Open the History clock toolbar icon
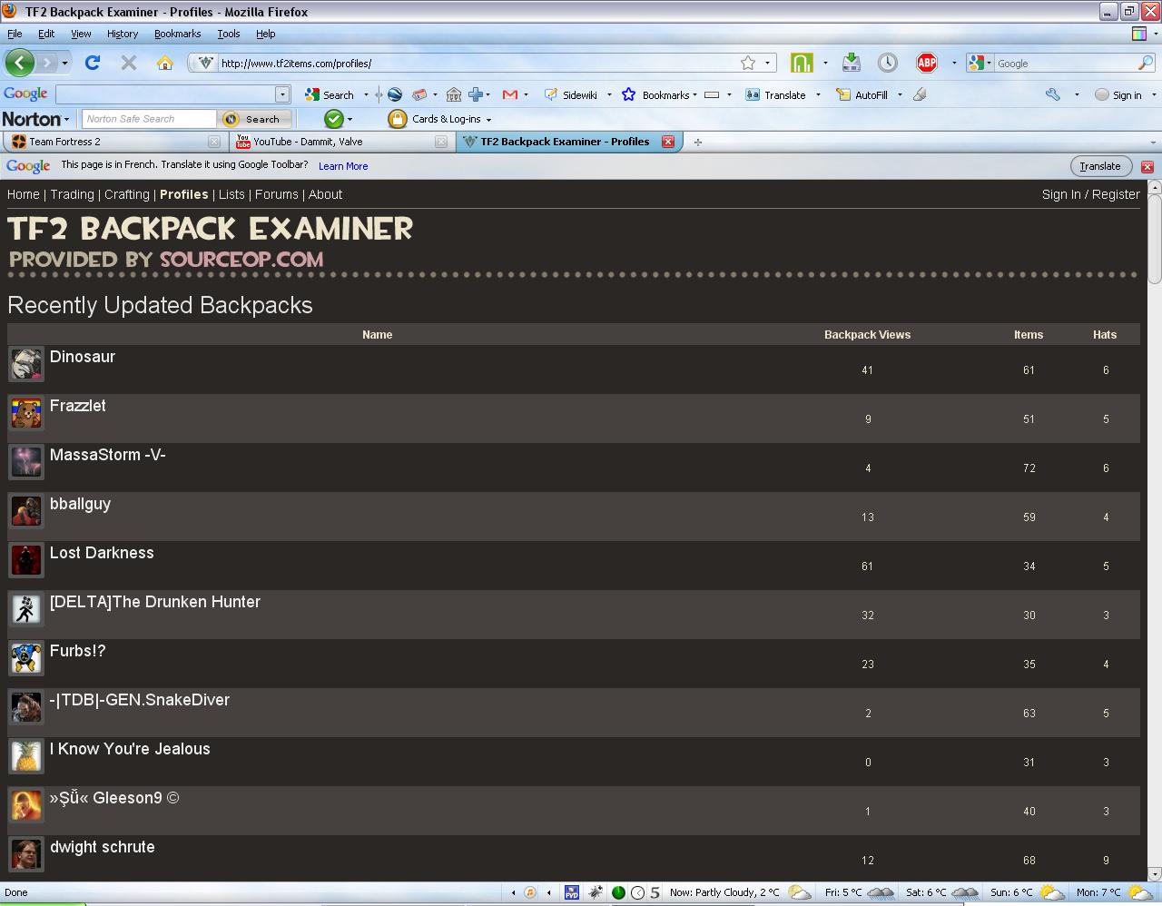The image size is (1162, 906). pos(887,63)
